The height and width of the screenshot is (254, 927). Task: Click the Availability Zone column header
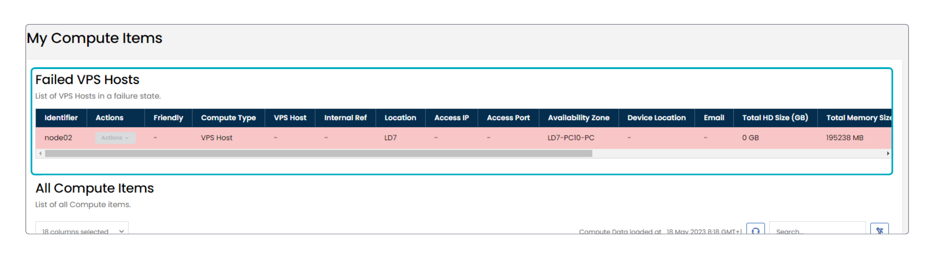coord(578,118)
